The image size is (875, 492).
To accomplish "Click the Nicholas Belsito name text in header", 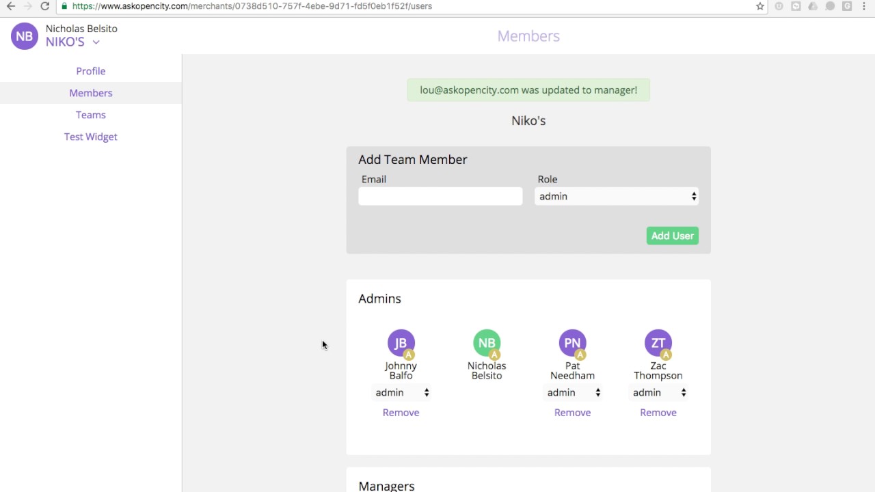I will point(81,29).
